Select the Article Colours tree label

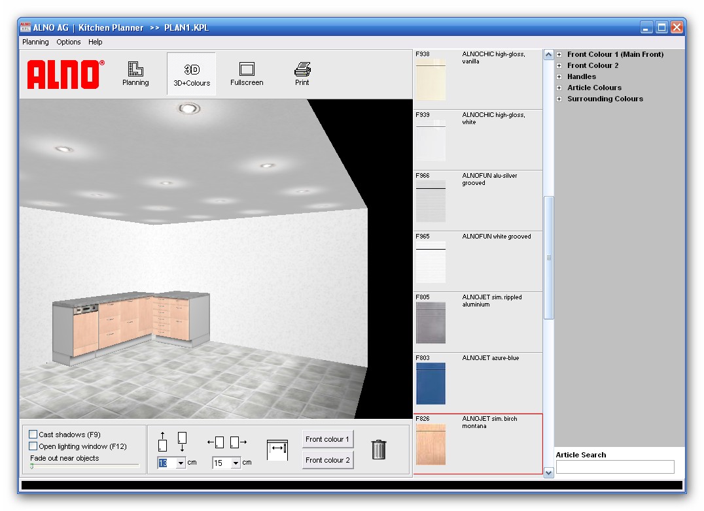coord(595,88)
